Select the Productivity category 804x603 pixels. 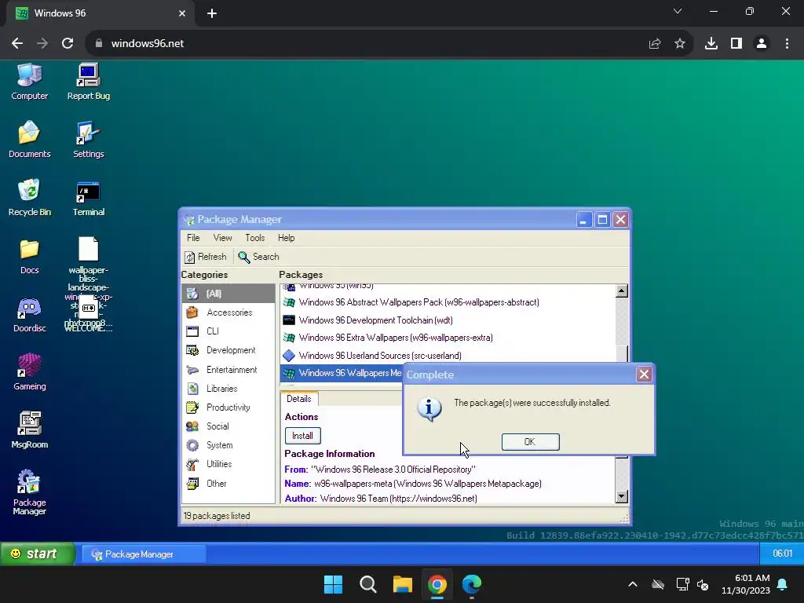pos(228,407)
